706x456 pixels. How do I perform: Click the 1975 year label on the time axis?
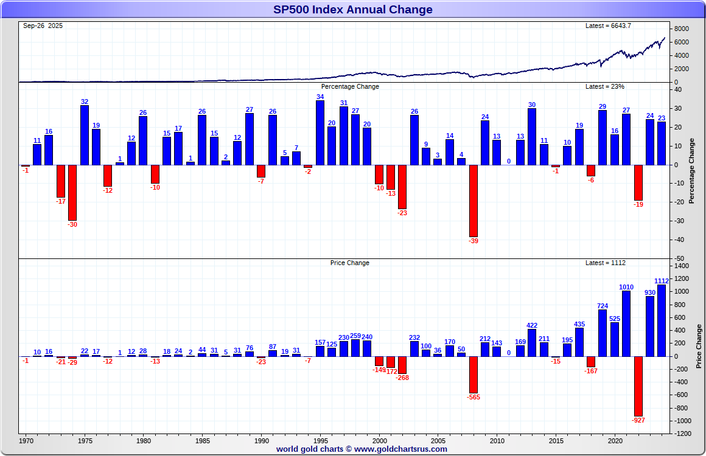[x=85, y=441]
